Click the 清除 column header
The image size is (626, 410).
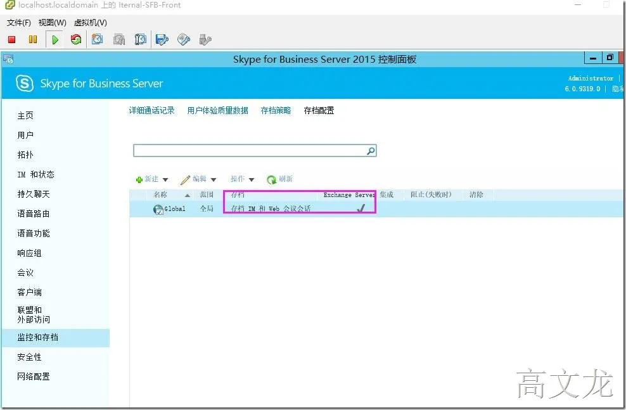(476, 195)
